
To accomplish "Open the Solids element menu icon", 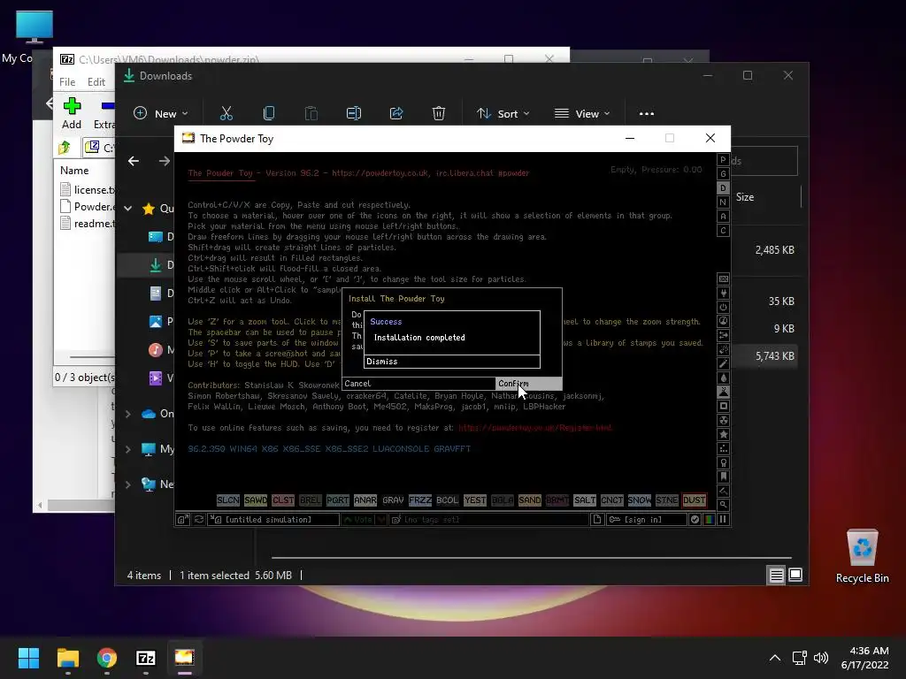I will pos(723,406).
